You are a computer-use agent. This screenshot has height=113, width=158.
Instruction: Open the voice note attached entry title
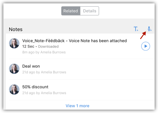point(75,41)
